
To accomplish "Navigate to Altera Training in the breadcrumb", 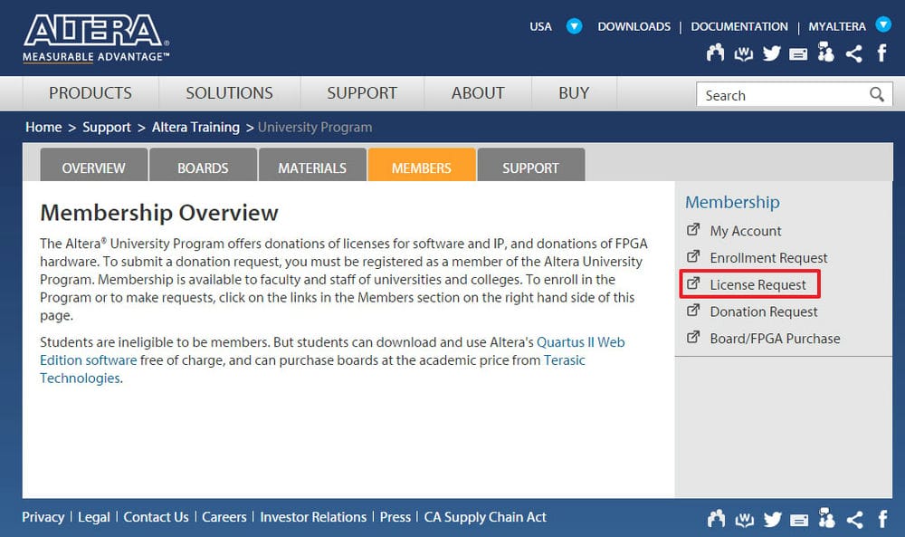I will pos(195,127).
